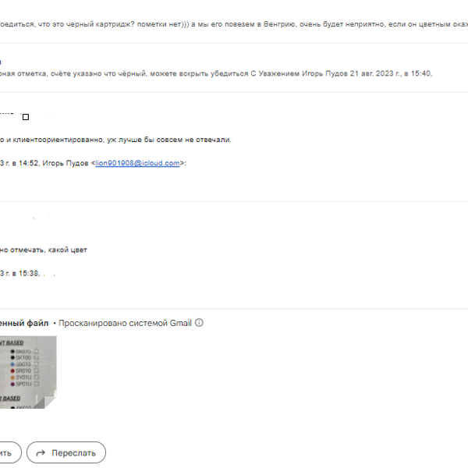Viewport: 468px width, 468px height.
Task: Click the SR010 checkbox in the attachment image
Action: pos(37,370)
